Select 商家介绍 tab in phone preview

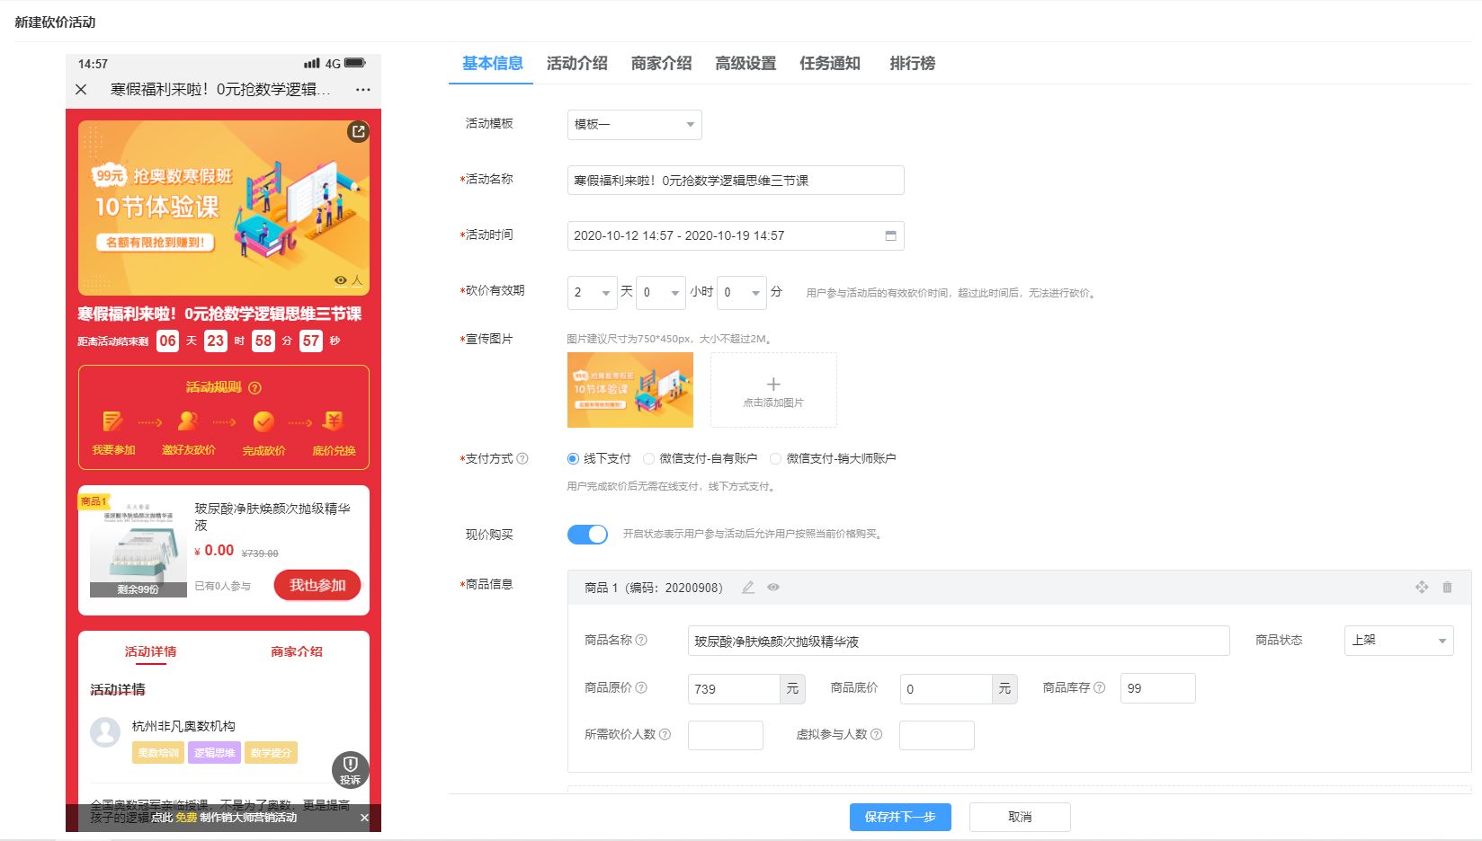297,652
